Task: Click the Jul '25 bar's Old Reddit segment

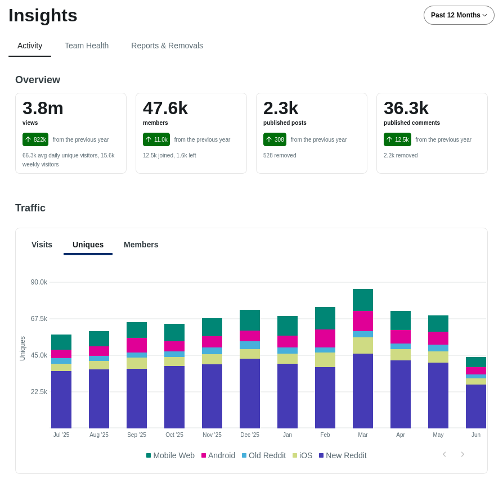Action: pyautogui.click(x=61, y=361)
